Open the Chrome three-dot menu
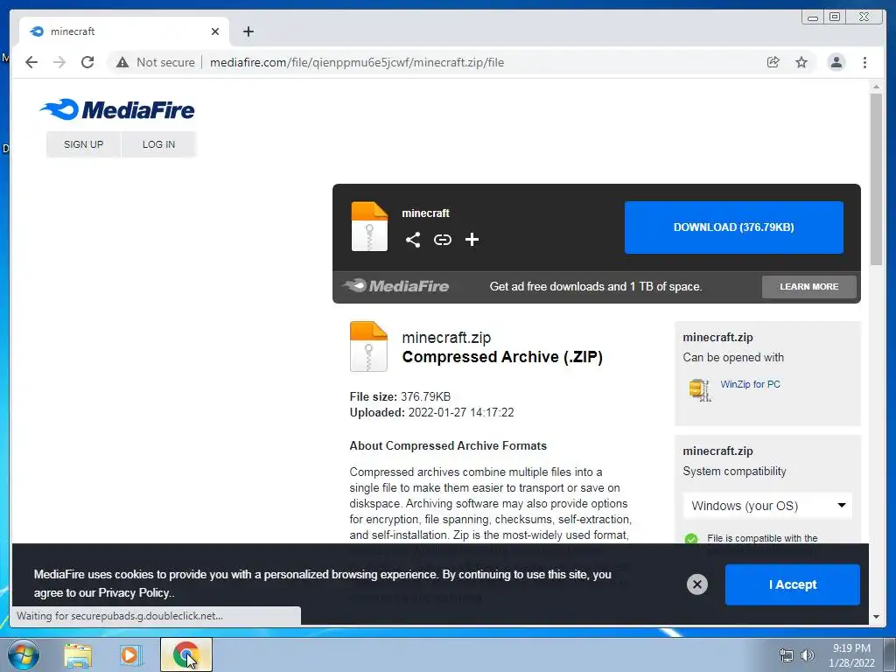 click(x=864, y=62)
